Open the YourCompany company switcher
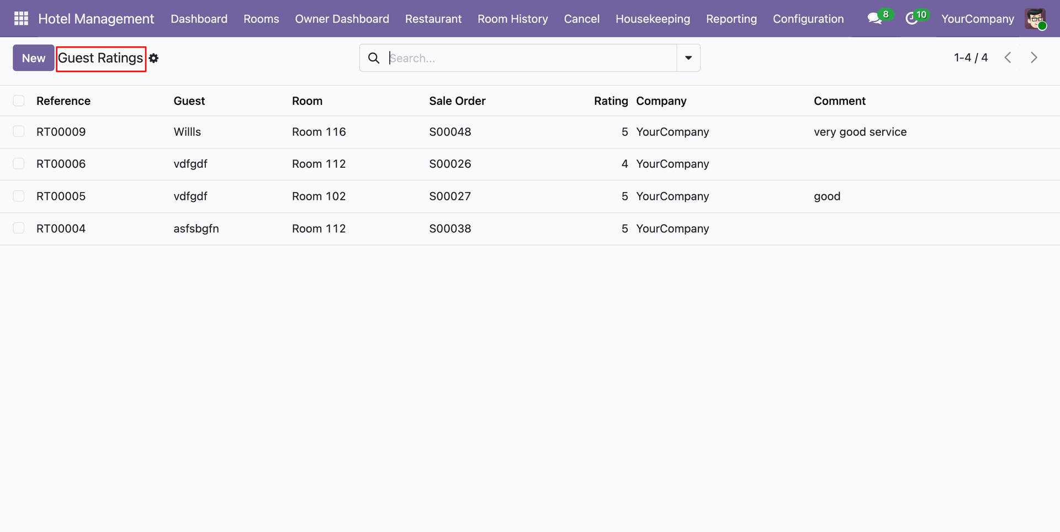 click(x=977, y=19)
